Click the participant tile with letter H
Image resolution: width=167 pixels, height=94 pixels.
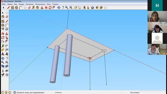coord(157,5)
